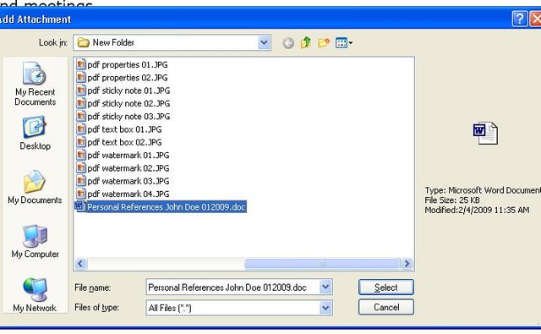Select file name 'pdf watermark 04.JPG'

tap(128, 194)
